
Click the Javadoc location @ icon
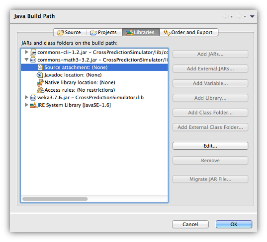pos(39,75)
